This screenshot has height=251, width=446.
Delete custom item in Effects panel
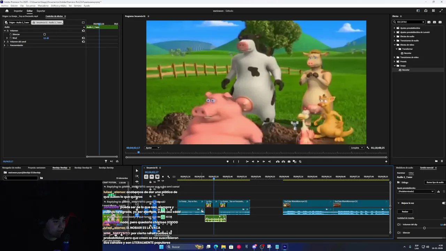point(442,161)
